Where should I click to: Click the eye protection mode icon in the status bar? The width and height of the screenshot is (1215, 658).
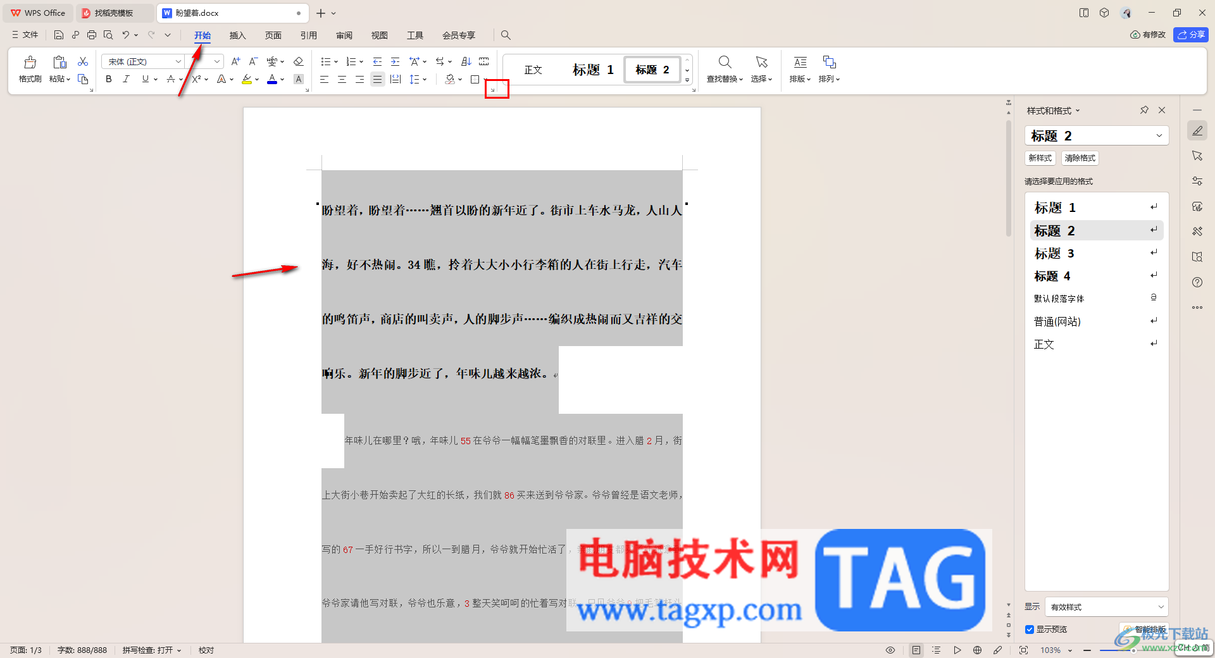pyautogui.click(x=890, y=650)
